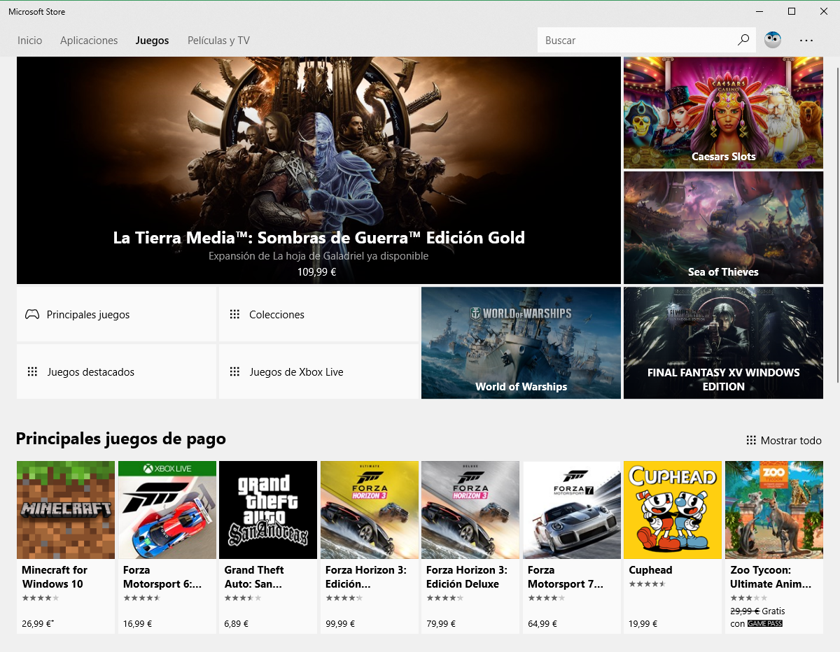This screenshot has height=652, width=840.
Task: Click the Minecraft for Windows 10 title
Action: point(55,576)
